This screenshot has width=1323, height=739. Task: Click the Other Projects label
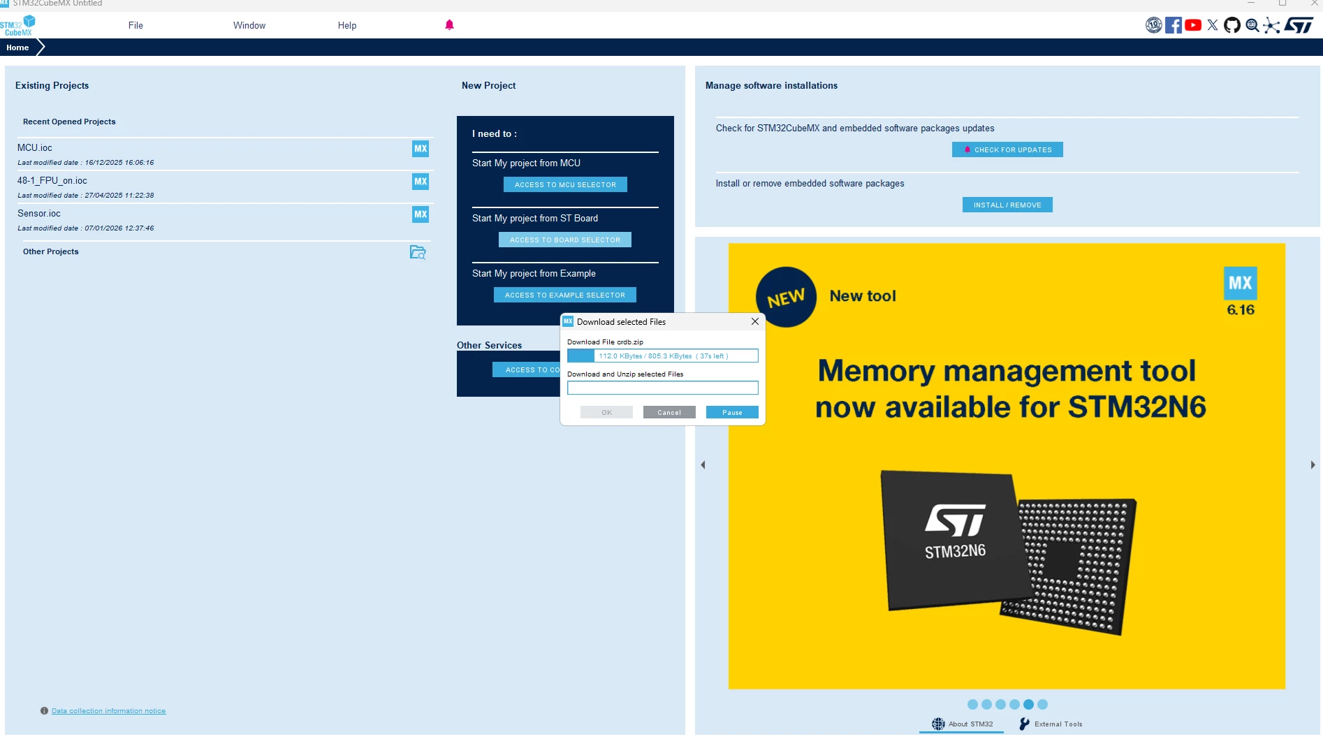tap(51, 251)
